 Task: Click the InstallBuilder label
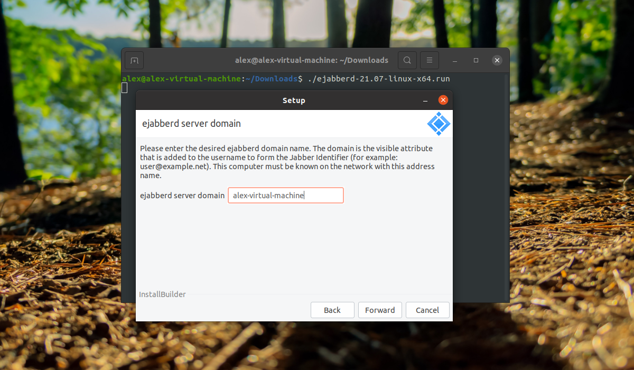click(162, 294)
